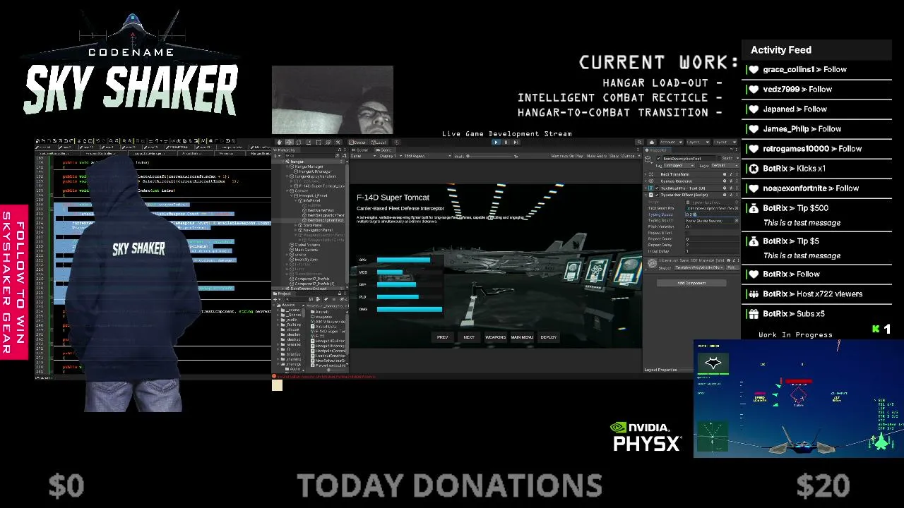Toggle the GameObject active checkbox in Inspector
This screenshot has height=508, width=904.
pyautogui.click(x=659, y=159)
